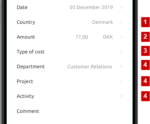Image resolution: width=150 pixels, height=124 pixels.
Task: Tap the Type of cost label
Action: (x=31, y=52)
